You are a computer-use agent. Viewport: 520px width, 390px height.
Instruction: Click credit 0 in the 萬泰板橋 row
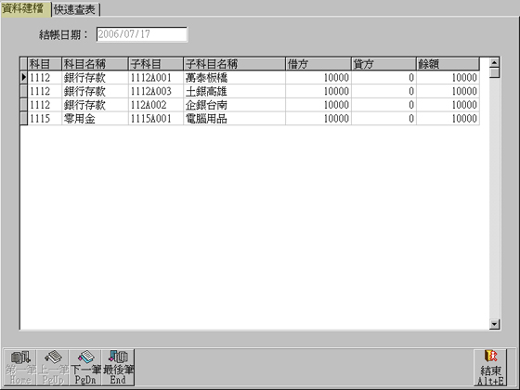(383, 78)
